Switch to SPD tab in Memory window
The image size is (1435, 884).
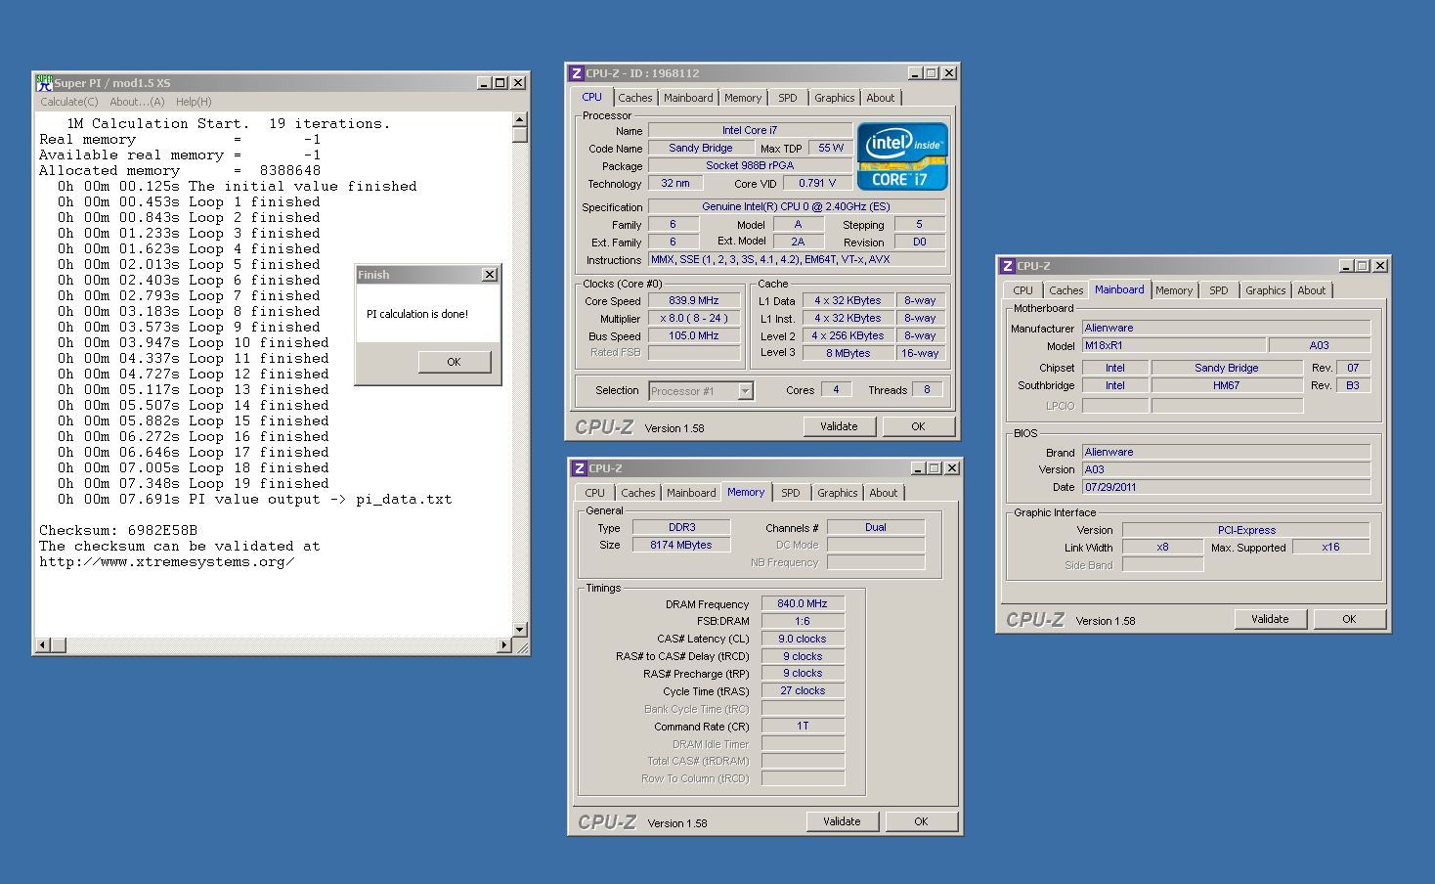pos(791,493)
